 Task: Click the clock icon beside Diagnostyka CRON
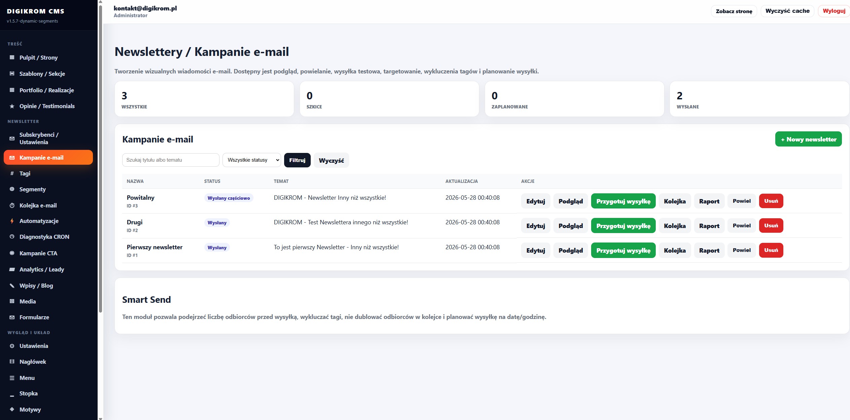pos(12,237)
